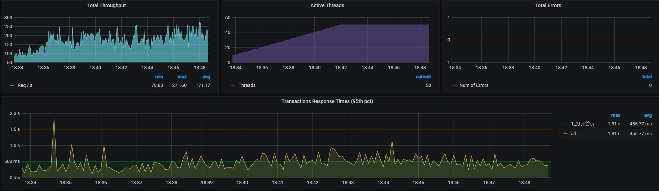Click the color swatch beside 1_打开首页

(566, 124)
